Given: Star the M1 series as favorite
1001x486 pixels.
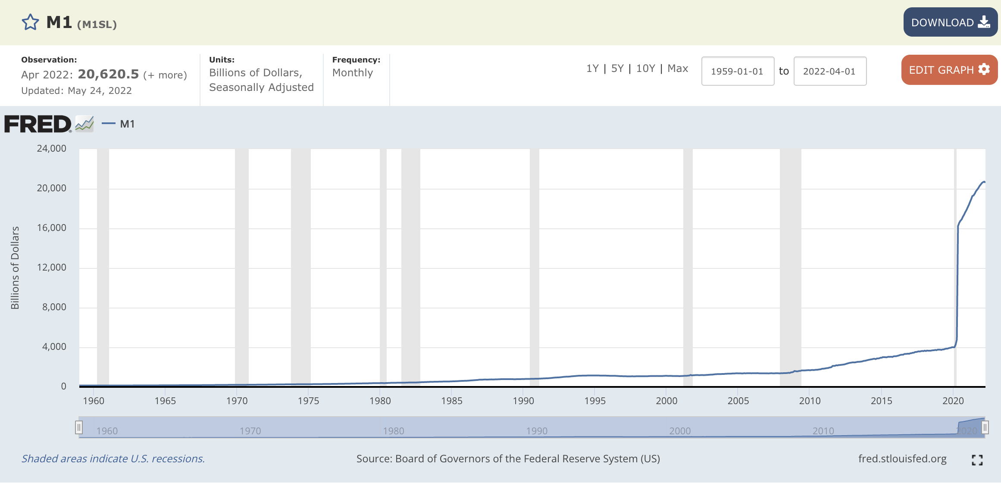Looking at the screenshot, I should click(30, 22).
